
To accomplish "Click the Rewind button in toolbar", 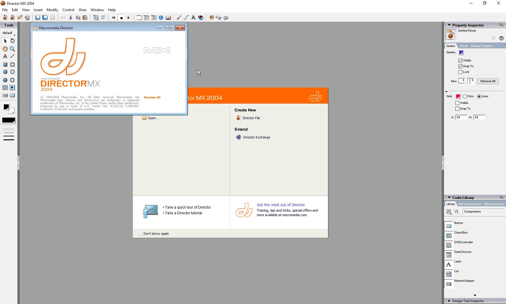I will 114,18.
